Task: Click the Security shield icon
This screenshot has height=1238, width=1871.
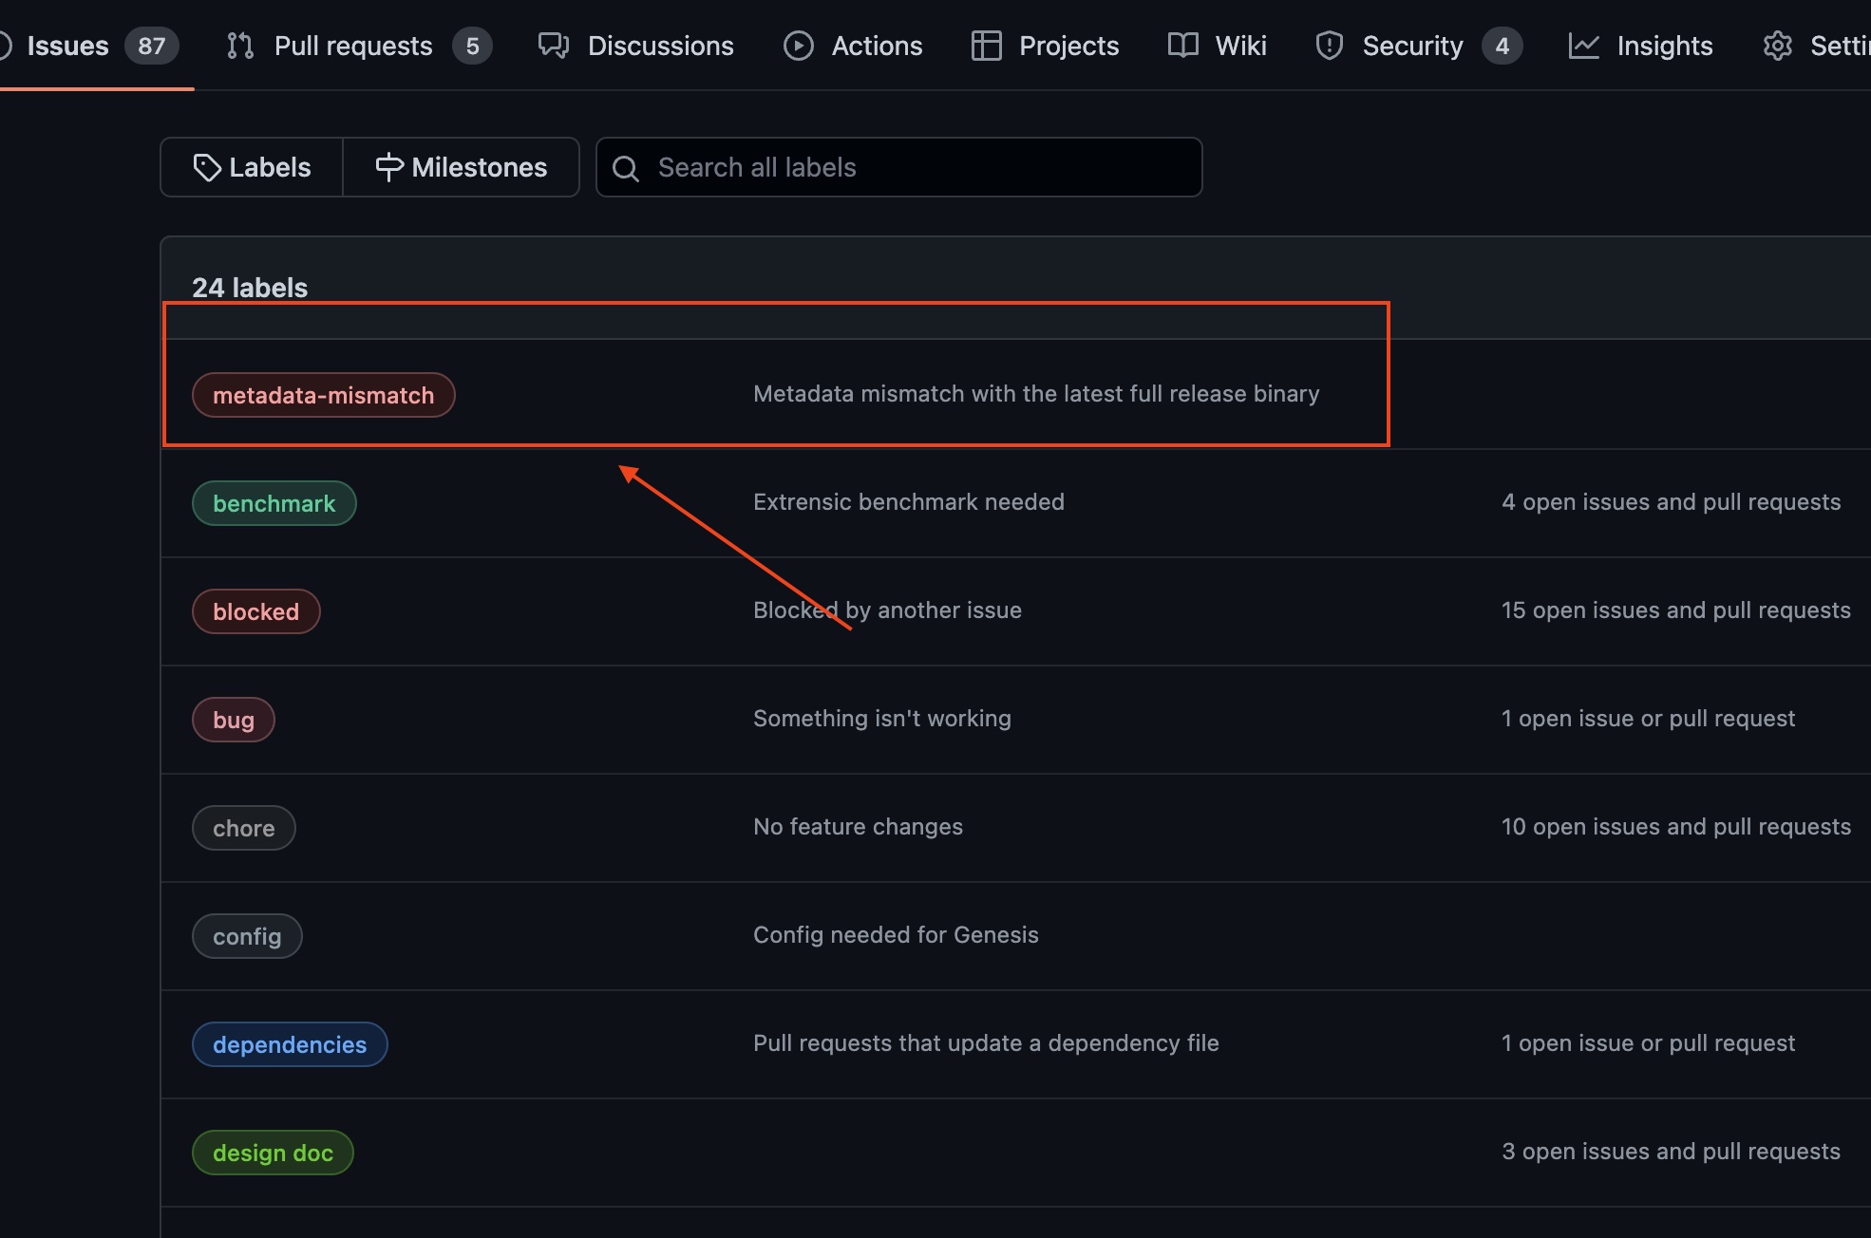Action: click(x=1329, y=45)
